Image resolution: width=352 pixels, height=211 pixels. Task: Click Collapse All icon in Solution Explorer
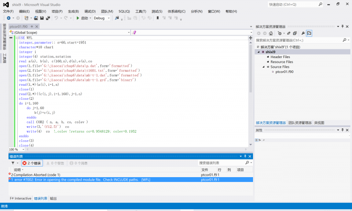point(295,33)
